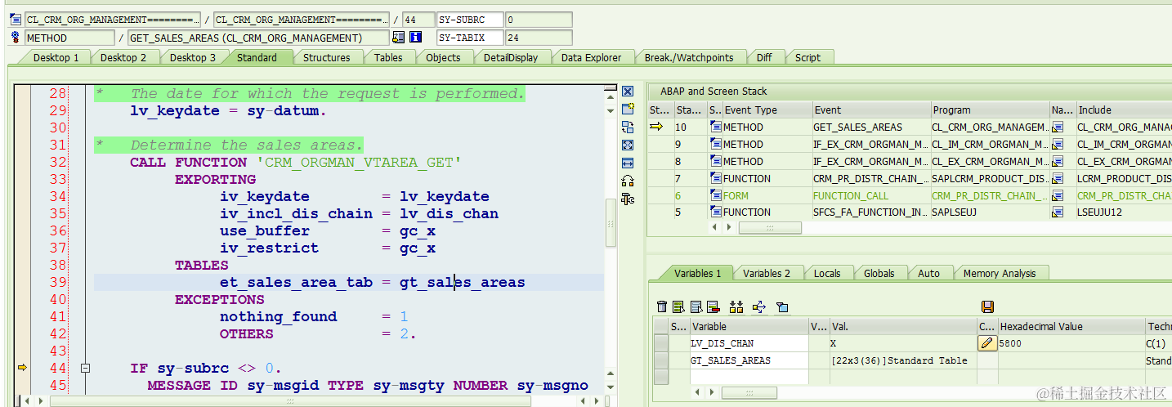Screen dimensions: 1172x407
Task: Click the source editor horizontal scrollbar
Action: coord(290,400)
